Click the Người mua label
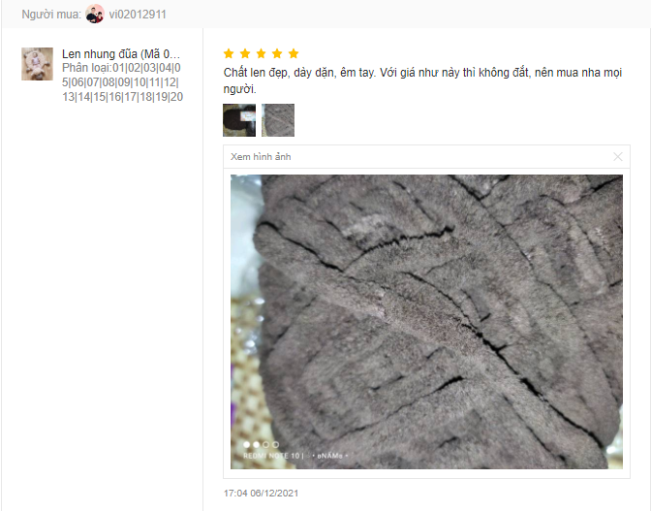The height and width of the screenshot is (511, 651). pyautogui.click(x=51, y=15)
